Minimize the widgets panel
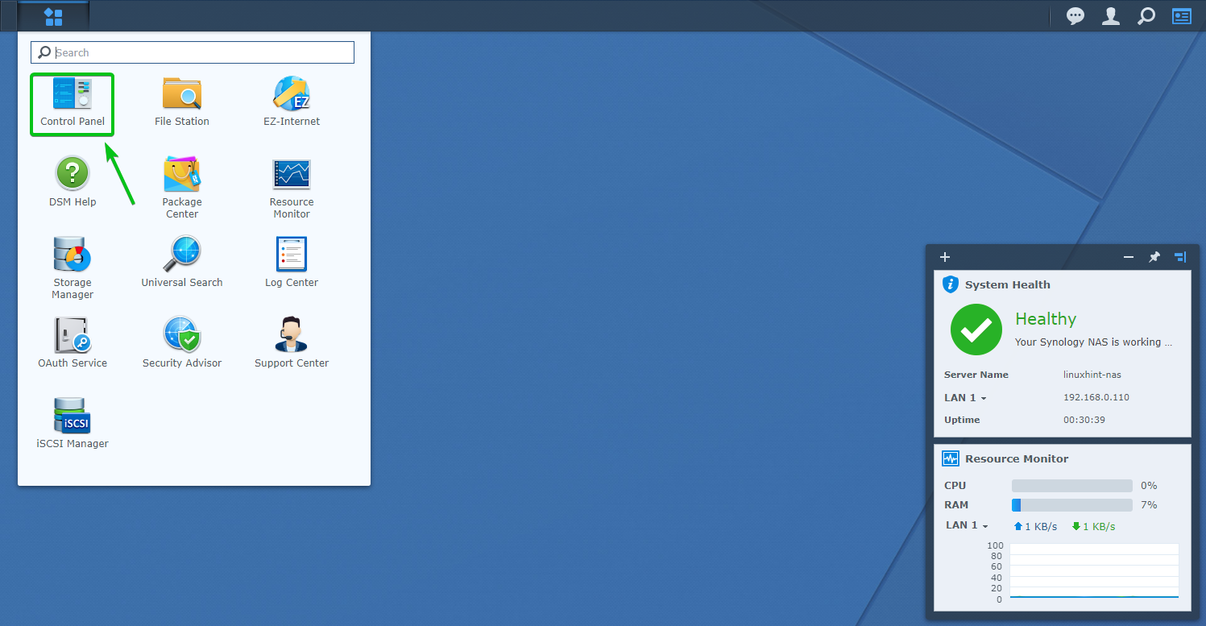 pos(1129,257)
